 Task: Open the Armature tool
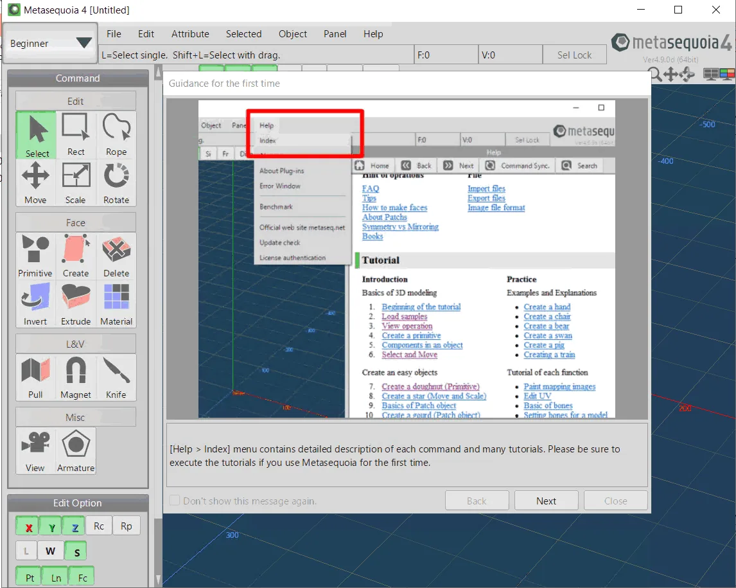tap(76, 451)
